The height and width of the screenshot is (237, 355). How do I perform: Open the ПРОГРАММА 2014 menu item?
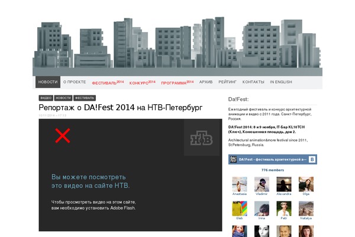[x=177, y=82]
